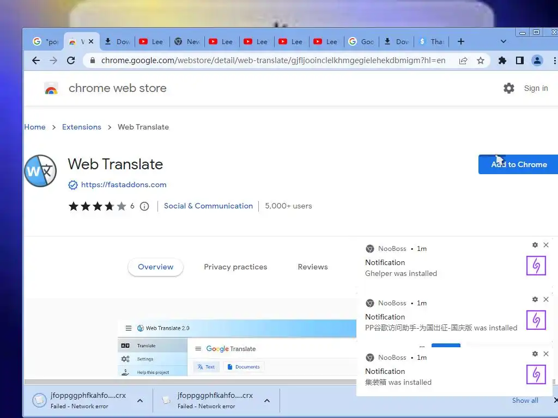Image resolution: width=558 pixels, height=418 pixels.
Task: Click the chrome web store rainbow logo
Action: pyautogui.click(x=51, y=89)
